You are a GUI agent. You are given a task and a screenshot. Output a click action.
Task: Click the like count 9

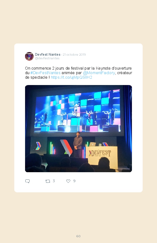coord(74,181)
